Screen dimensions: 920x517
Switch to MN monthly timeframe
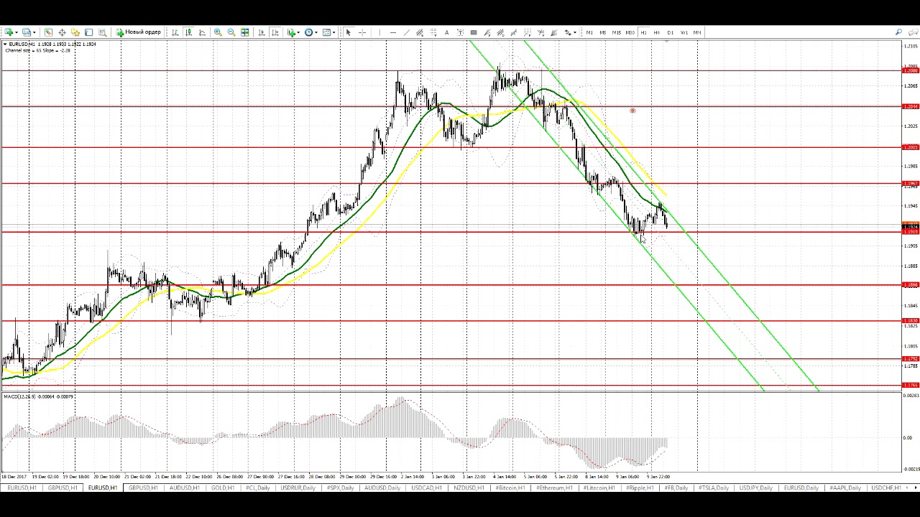(696, 32)
